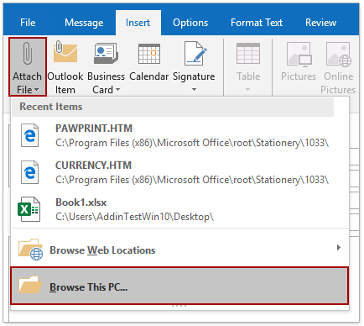Attach the recent file CURRENCY.HTM
Image resolution: width=364 pixels, height=326 pixels.
tap(179, 172)
